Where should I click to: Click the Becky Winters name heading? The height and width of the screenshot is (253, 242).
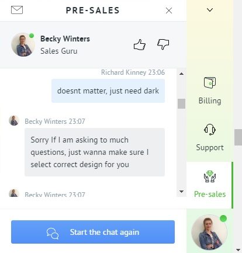(65, 39)
